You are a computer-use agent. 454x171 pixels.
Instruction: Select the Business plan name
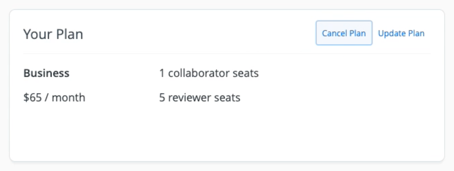point(47,73)
